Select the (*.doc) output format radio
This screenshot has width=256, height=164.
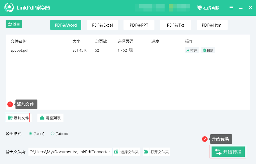coord(30,133)
